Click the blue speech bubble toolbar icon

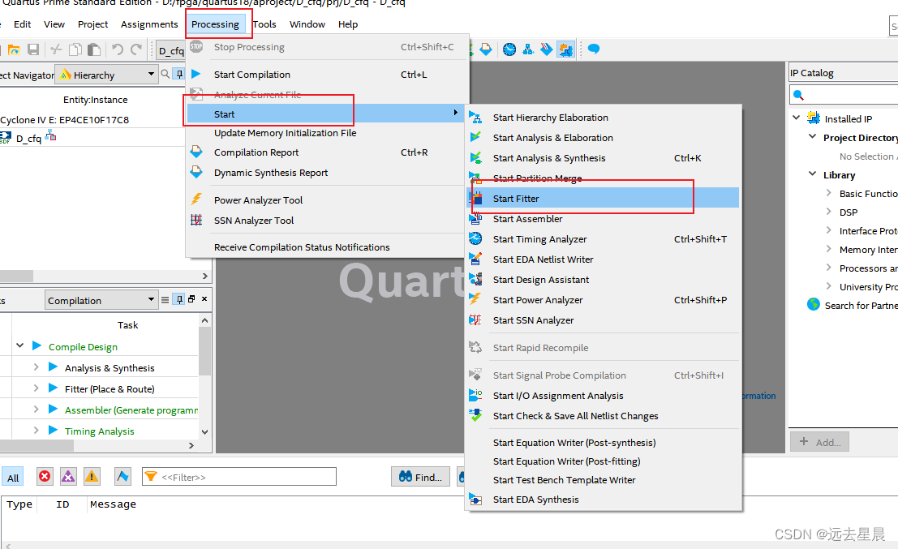pos(594,49)
